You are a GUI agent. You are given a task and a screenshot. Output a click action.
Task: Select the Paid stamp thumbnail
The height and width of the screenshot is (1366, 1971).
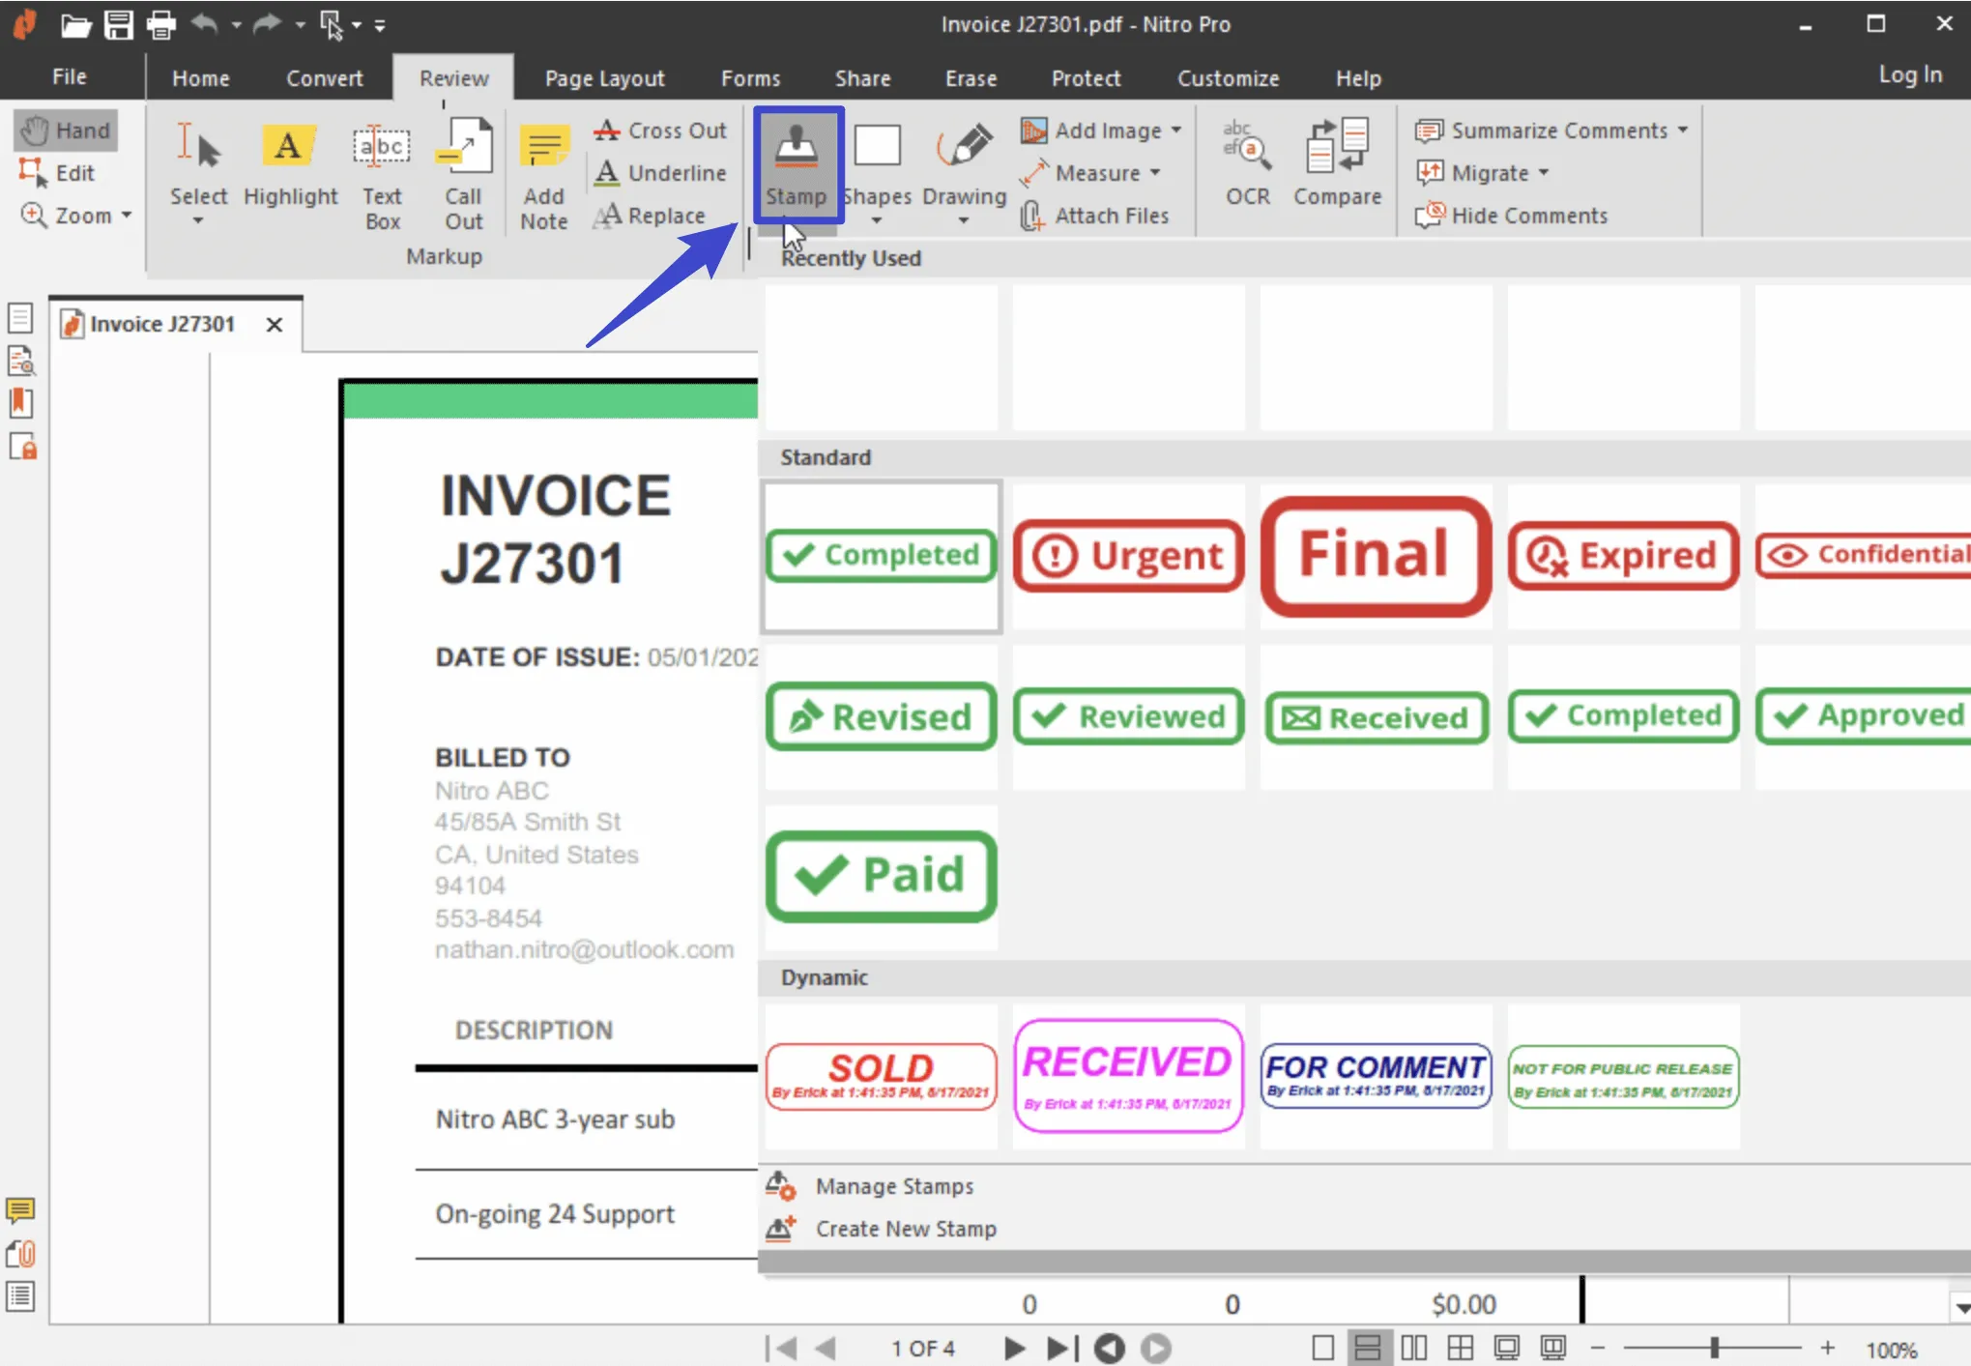[x=881, y=876]
